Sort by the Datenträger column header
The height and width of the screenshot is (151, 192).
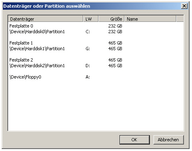45,19
